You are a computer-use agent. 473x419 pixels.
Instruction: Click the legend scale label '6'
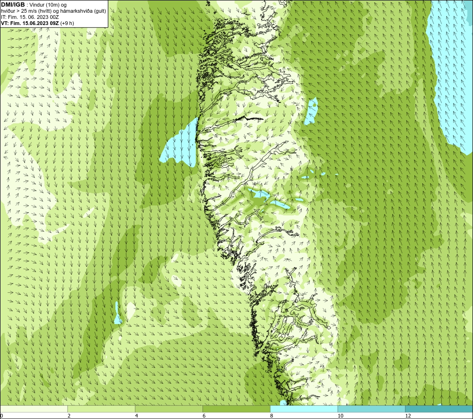[204, 416]
